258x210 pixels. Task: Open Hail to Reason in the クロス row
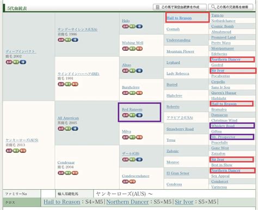click(62, 202)
